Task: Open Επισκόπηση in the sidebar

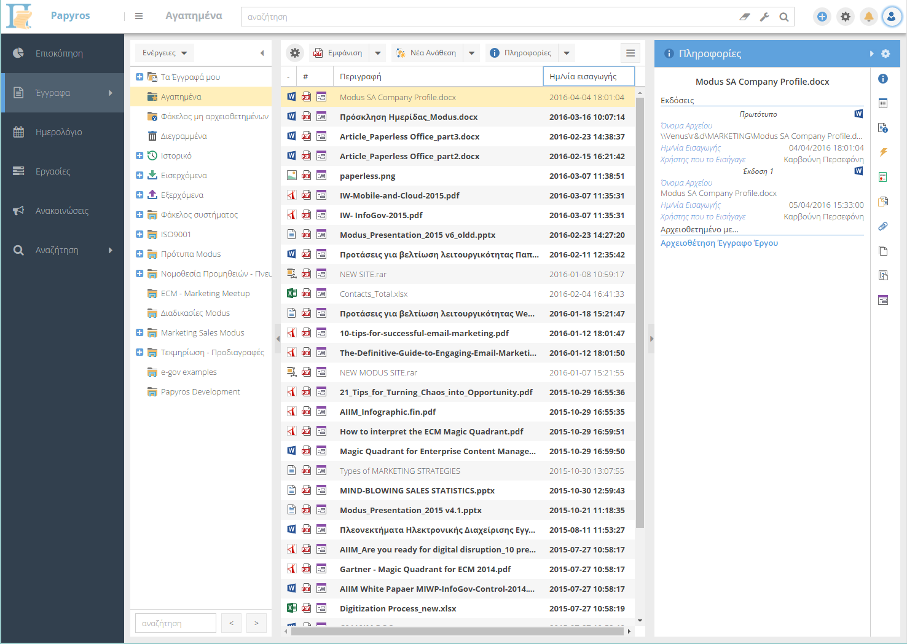Action: 63,53
